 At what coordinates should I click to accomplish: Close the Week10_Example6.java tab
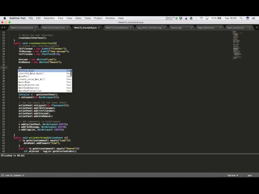pos(36,28)
